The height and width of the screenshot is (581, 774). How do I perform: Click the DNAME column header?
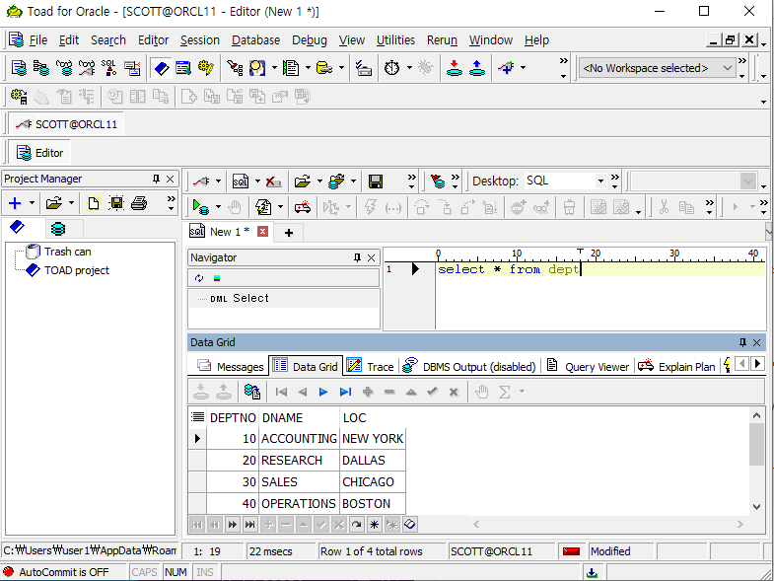tap(299, 417)
